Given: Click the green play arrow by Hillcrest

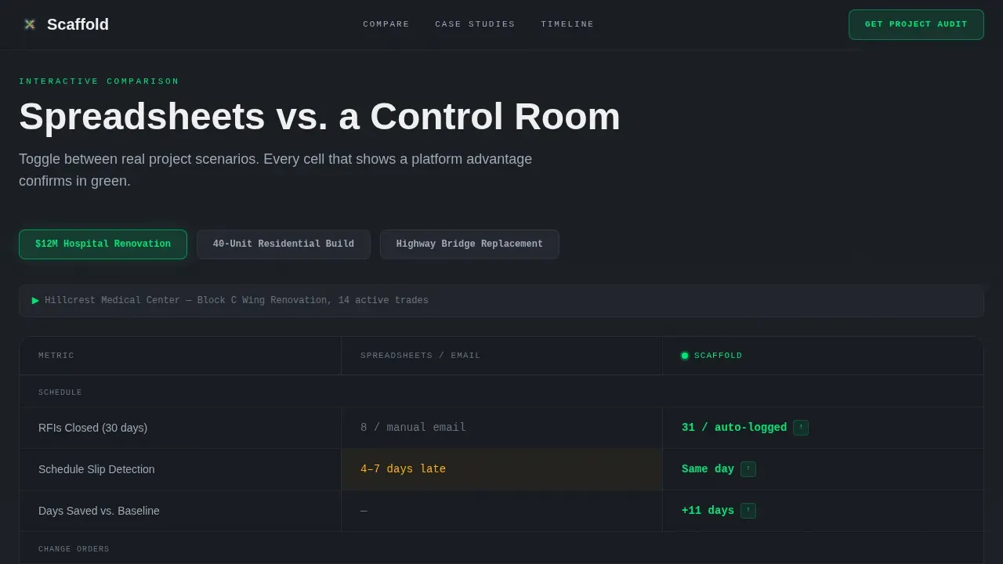Looking at the screenshot, I should (35, 300).
